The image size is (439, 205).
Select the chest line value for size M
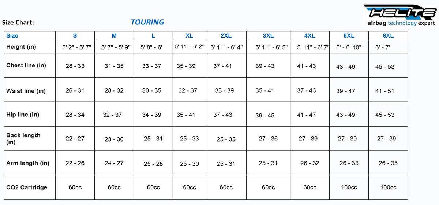(x=114, y=66)
